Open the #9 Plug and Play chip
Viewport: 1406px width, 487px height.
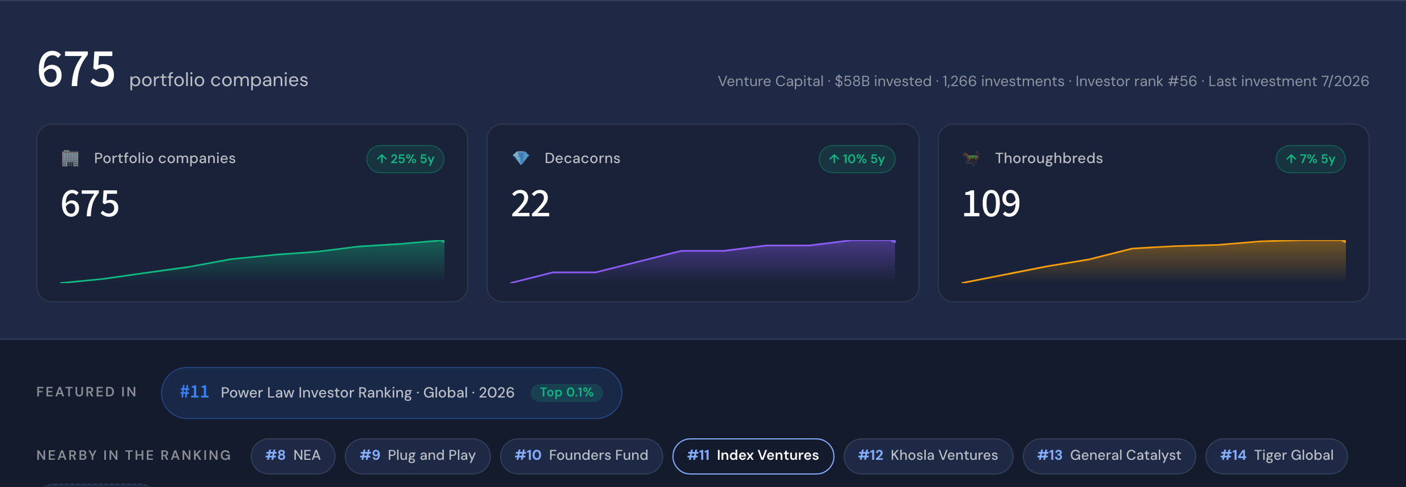[x=418, y=456]
